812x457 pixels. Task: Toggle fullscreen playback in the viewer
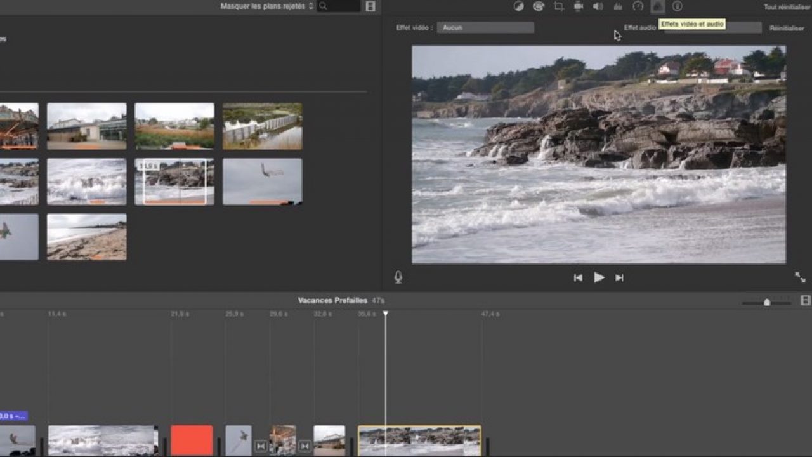[x=800, y=277]
